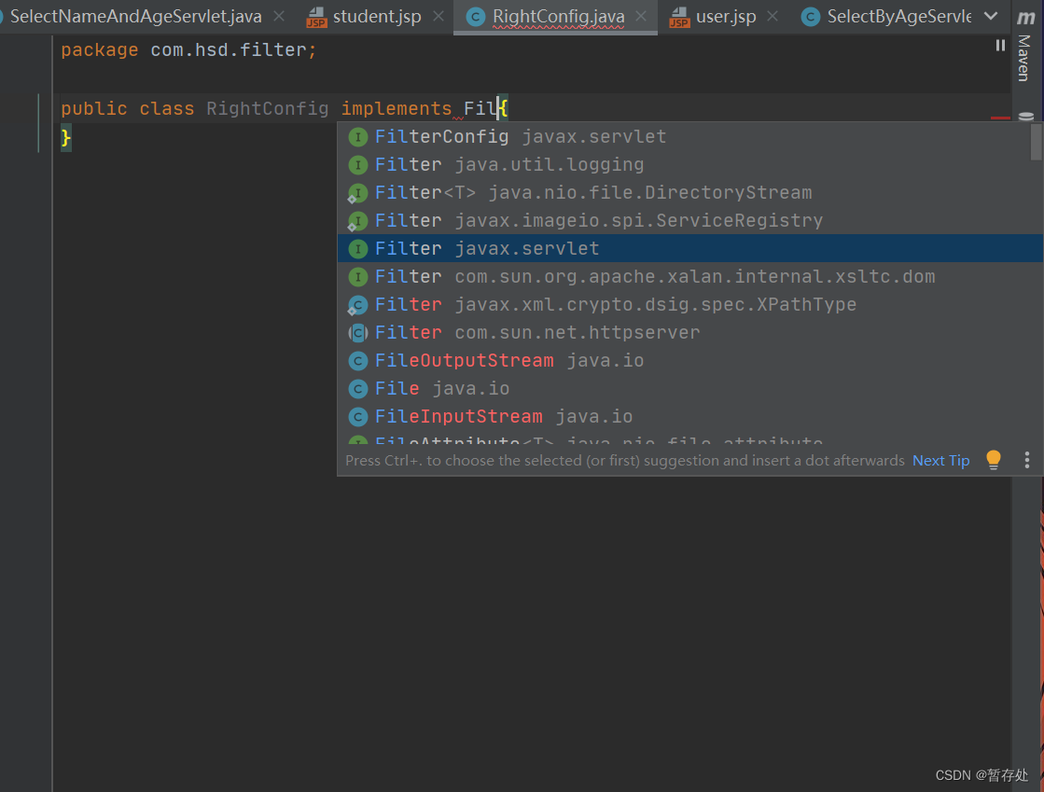Viewport: 1044px width, 792px height.
Task: Open the three-dot options in completion popup
Action: tap(1027, 460)
